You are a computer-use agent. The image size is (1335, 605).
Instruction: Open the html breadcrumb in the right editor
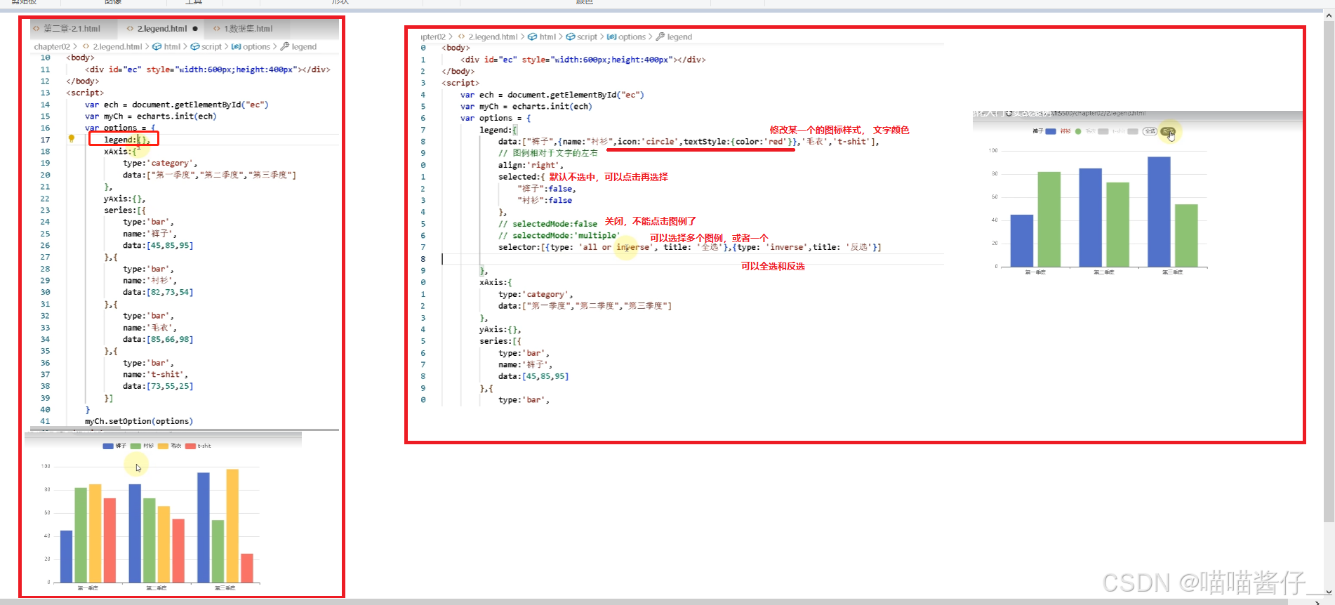point(547,37)
